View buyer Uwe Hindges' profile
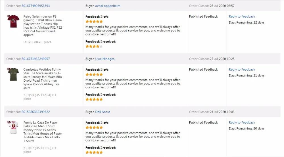This screenshot has width=284, height=157. (105, 59)
